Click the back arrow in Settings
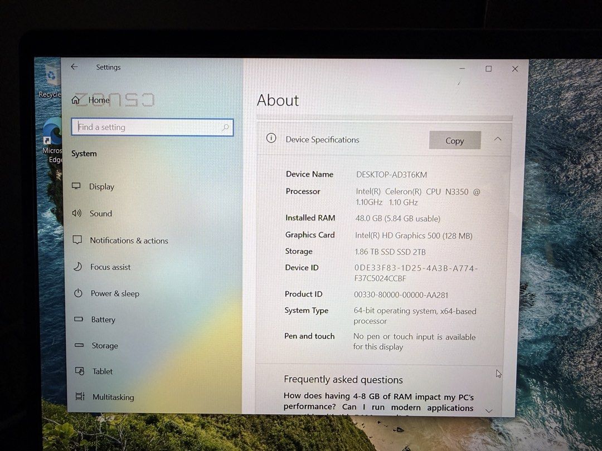This screenshot has width=602, height=451. pyautogui.click(x=75, y=67)
